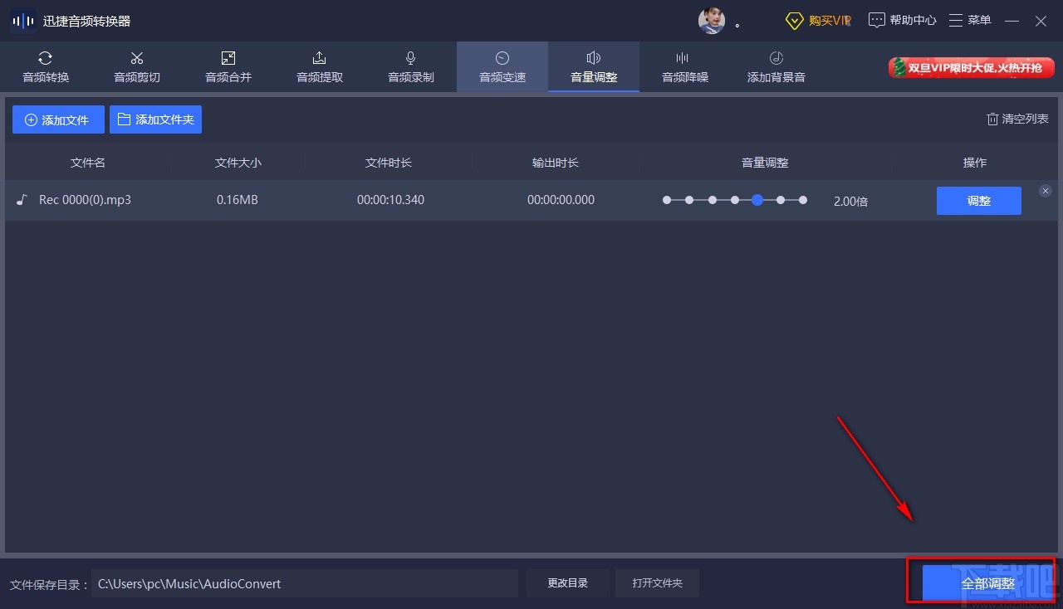Switch to 音频降噪 (noise reduction) tool
Viewport: 1063px width, 609px height.
(684, 66)
